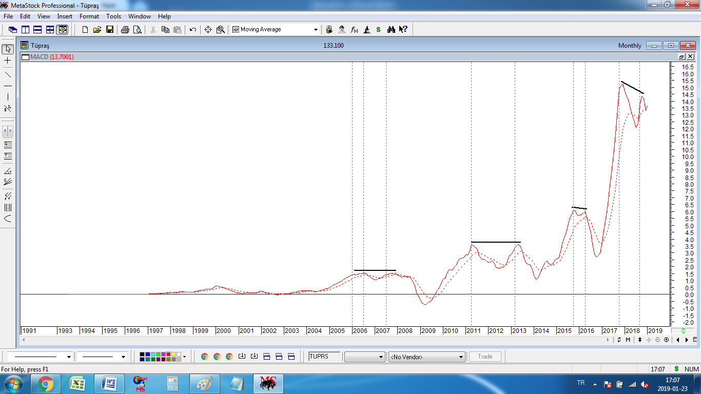Viewport: 701px width, 394px height.
Task: Open the Tools menu
Action: (x=114, y=16)
